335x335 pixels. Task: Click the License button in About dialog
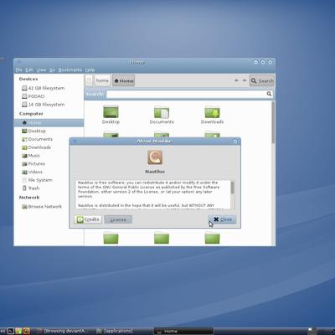click(118, 219)
